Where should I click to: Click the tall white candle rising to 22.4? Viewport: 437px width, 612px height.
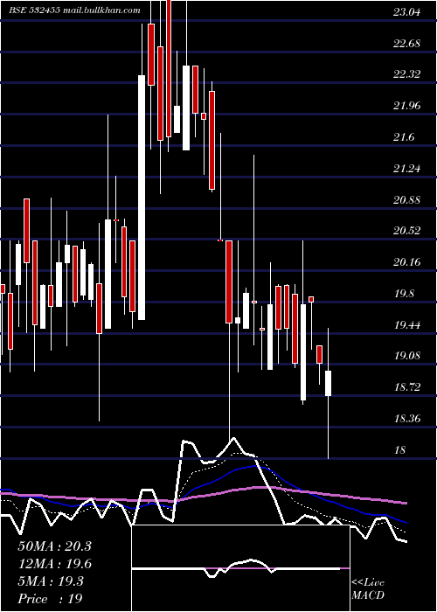coord(142,198)
